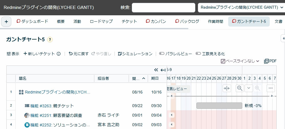Open the help question mark icon
This screenshot has height=129, width=285.
50,40
